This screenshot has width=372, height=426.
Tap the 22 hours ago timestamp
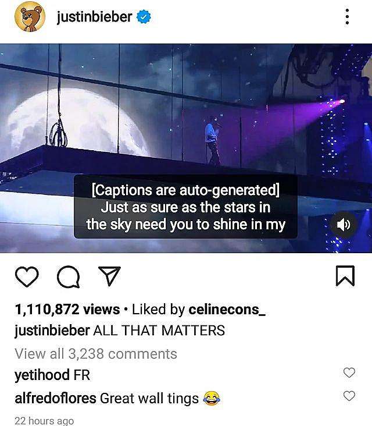click(44, 420)
